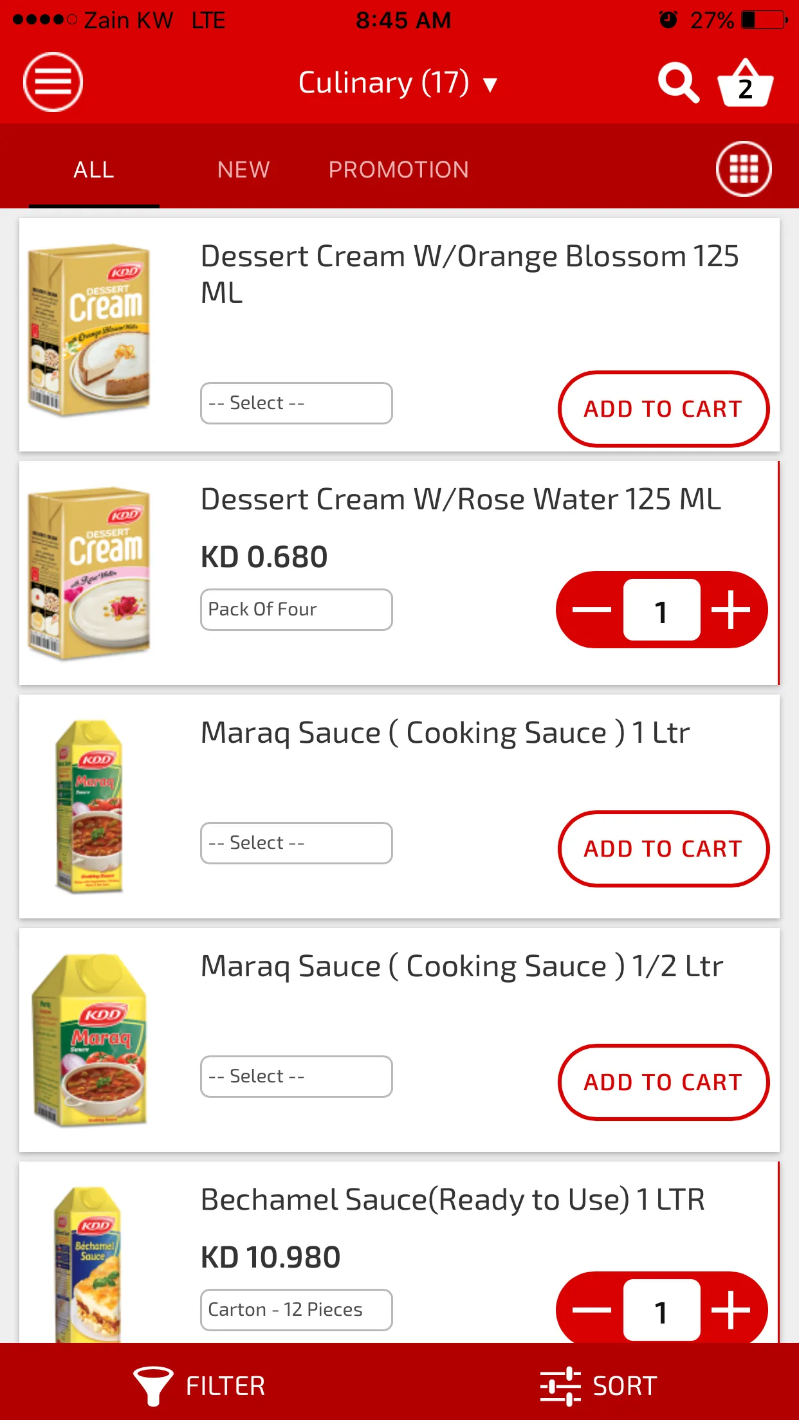This screenshot has height=1420, width=799.
Task: Switch to the NEW tab
Action: [x=243, y=170]
